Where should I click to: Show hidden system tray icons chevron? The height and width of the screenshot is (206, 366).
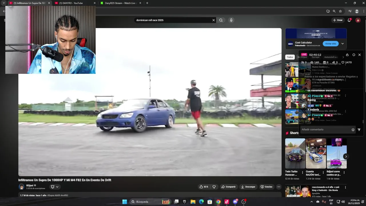[x=312, y=202]
